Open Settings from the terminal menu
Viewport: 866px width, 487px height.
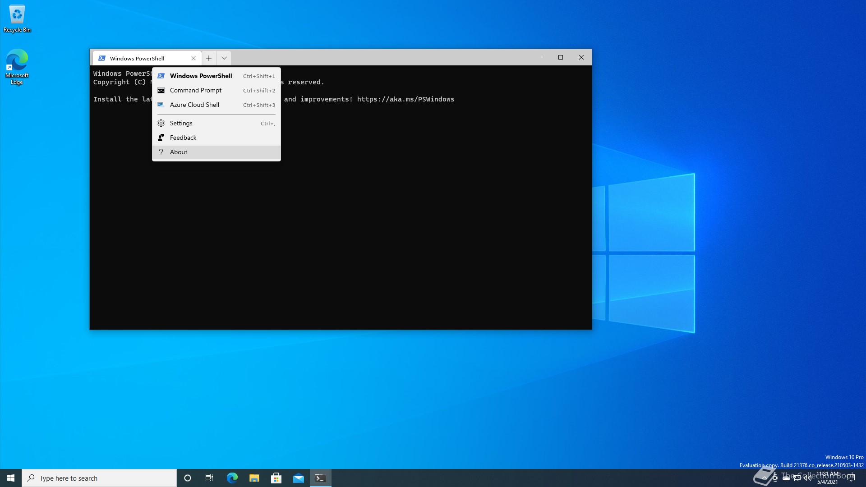(x=216, y=123)
